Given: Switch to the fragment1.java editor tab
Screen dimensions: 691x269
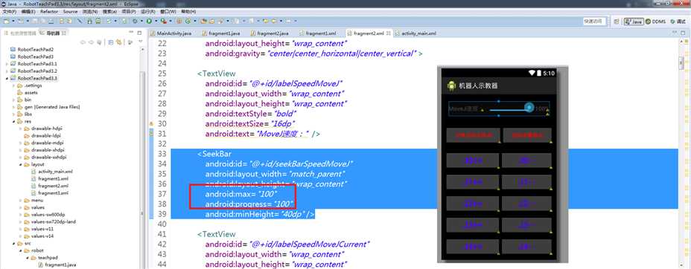Looking at the screenshot, I should [x=221, y=33].
